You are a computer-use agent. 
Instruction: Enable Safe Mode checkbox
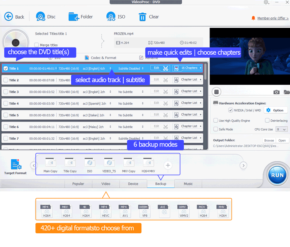pyautogui.click(x=215, y=129)
